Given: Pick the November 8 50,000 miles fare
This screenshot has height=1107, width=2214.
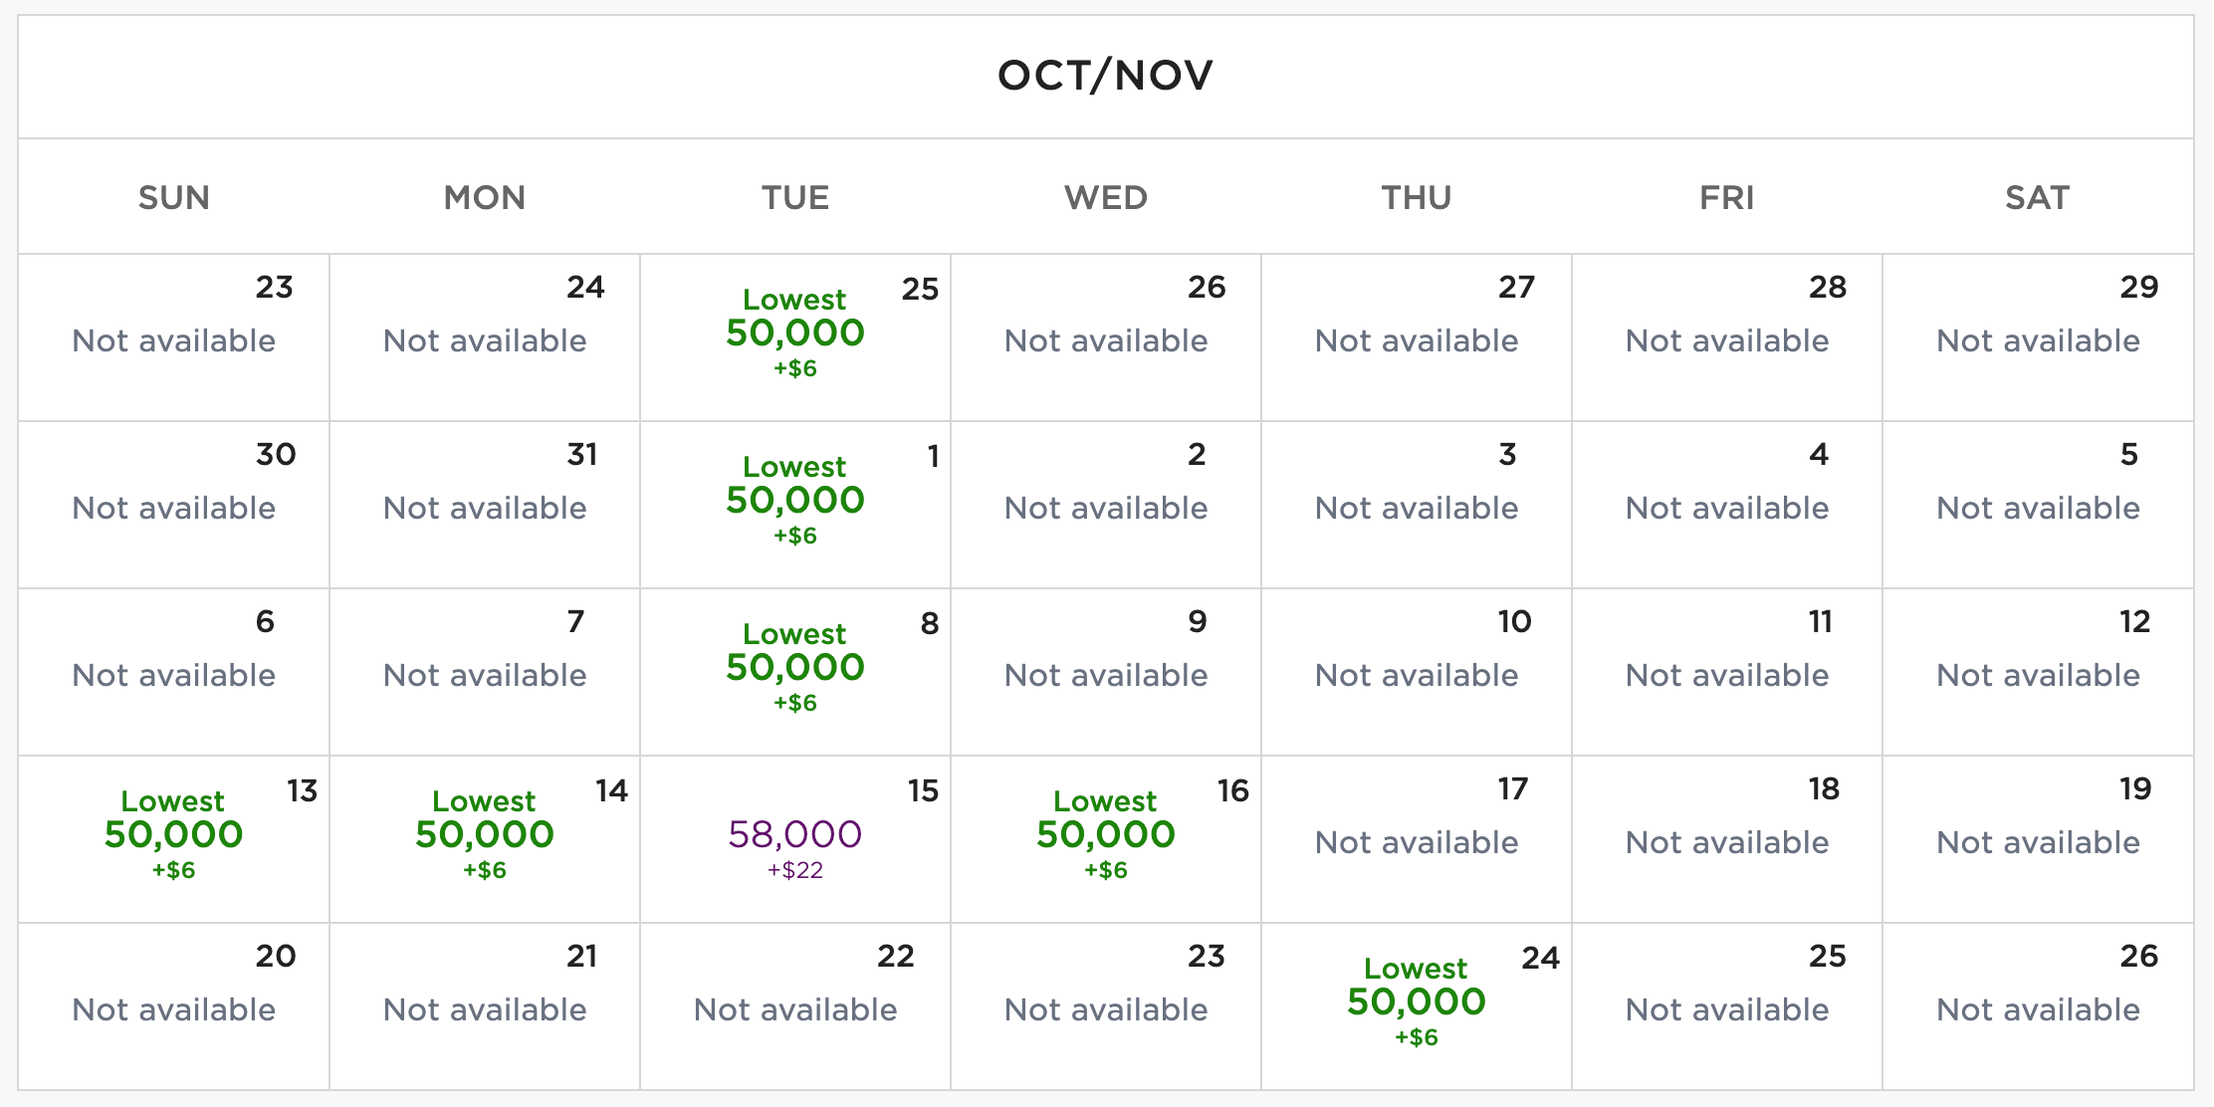Looking at the screenshot, I should (x=794, y=668).
